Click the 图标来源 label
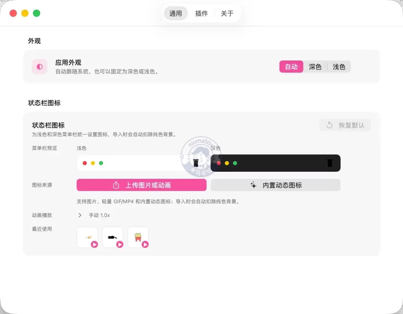 pyautogui.click(x=42, y=185)
